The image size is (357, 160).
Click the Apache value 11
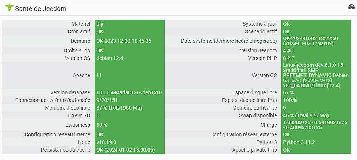pos(99,75)
